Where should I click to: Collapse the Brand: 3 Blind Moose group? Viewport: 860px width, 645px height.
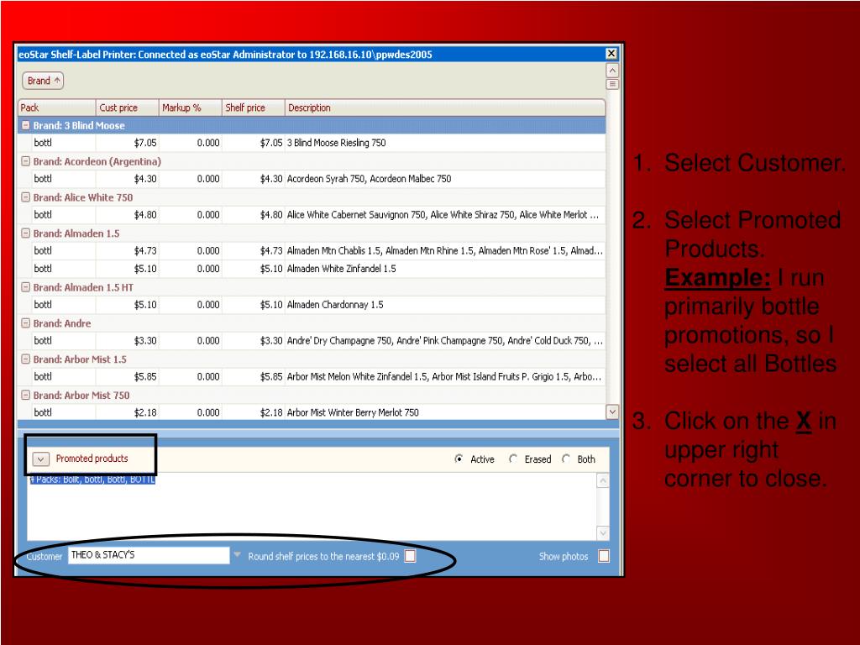coord(25,125)
